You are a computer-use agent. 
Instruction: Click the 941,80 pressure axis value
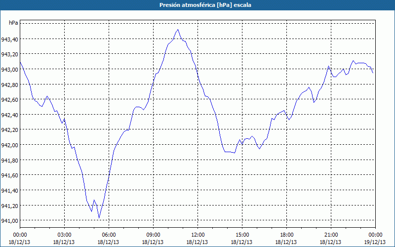[9, 160]
